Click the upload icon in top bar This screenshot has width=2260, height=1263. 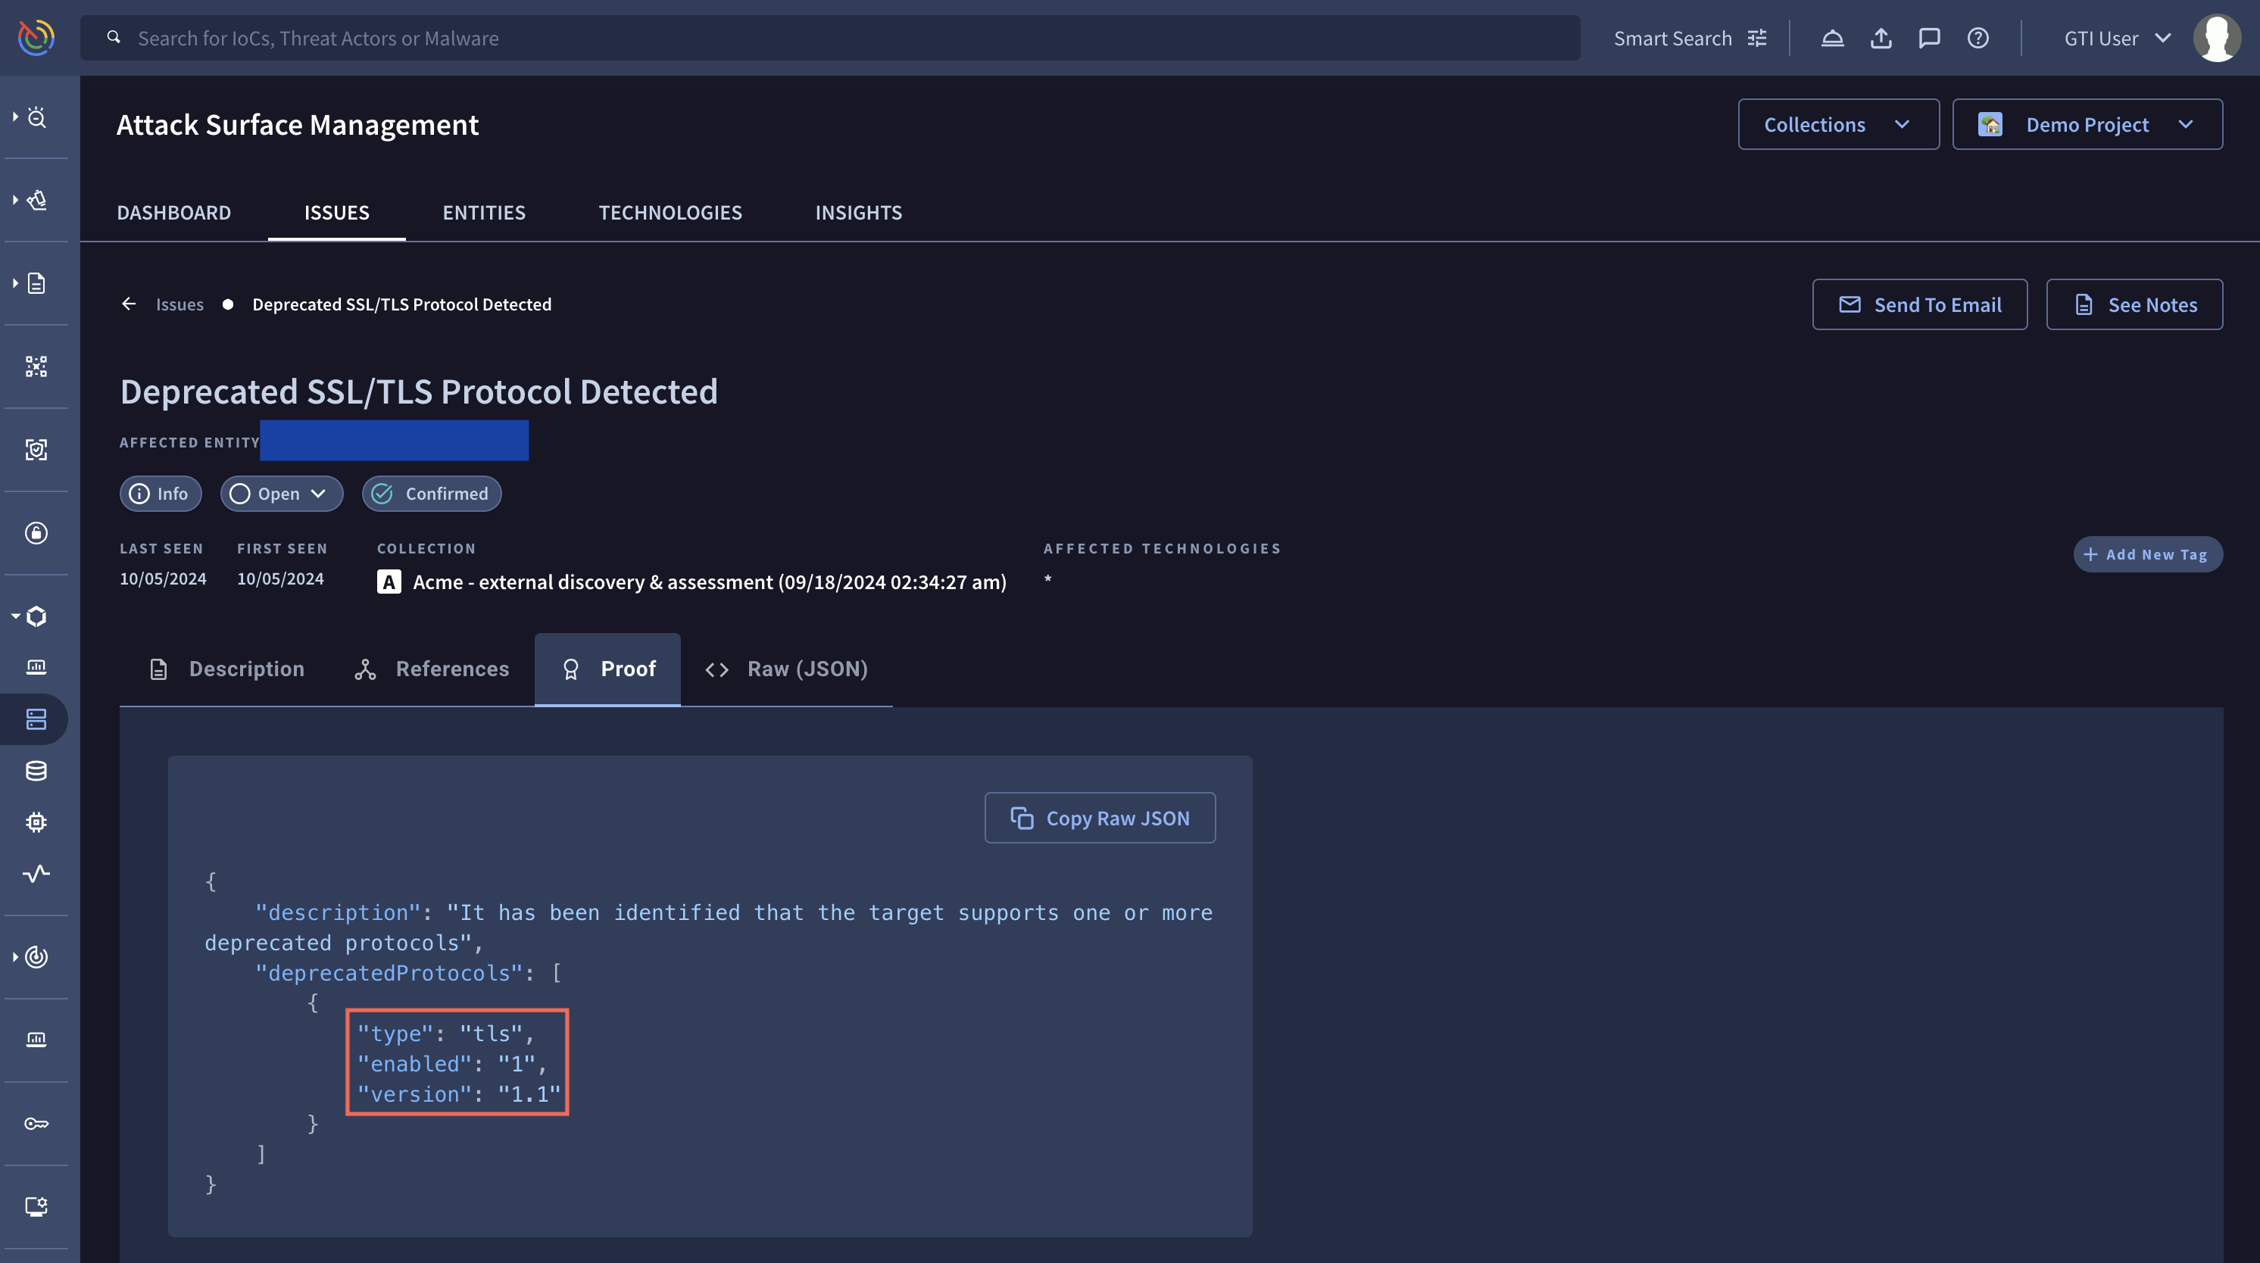(1881, 38)
